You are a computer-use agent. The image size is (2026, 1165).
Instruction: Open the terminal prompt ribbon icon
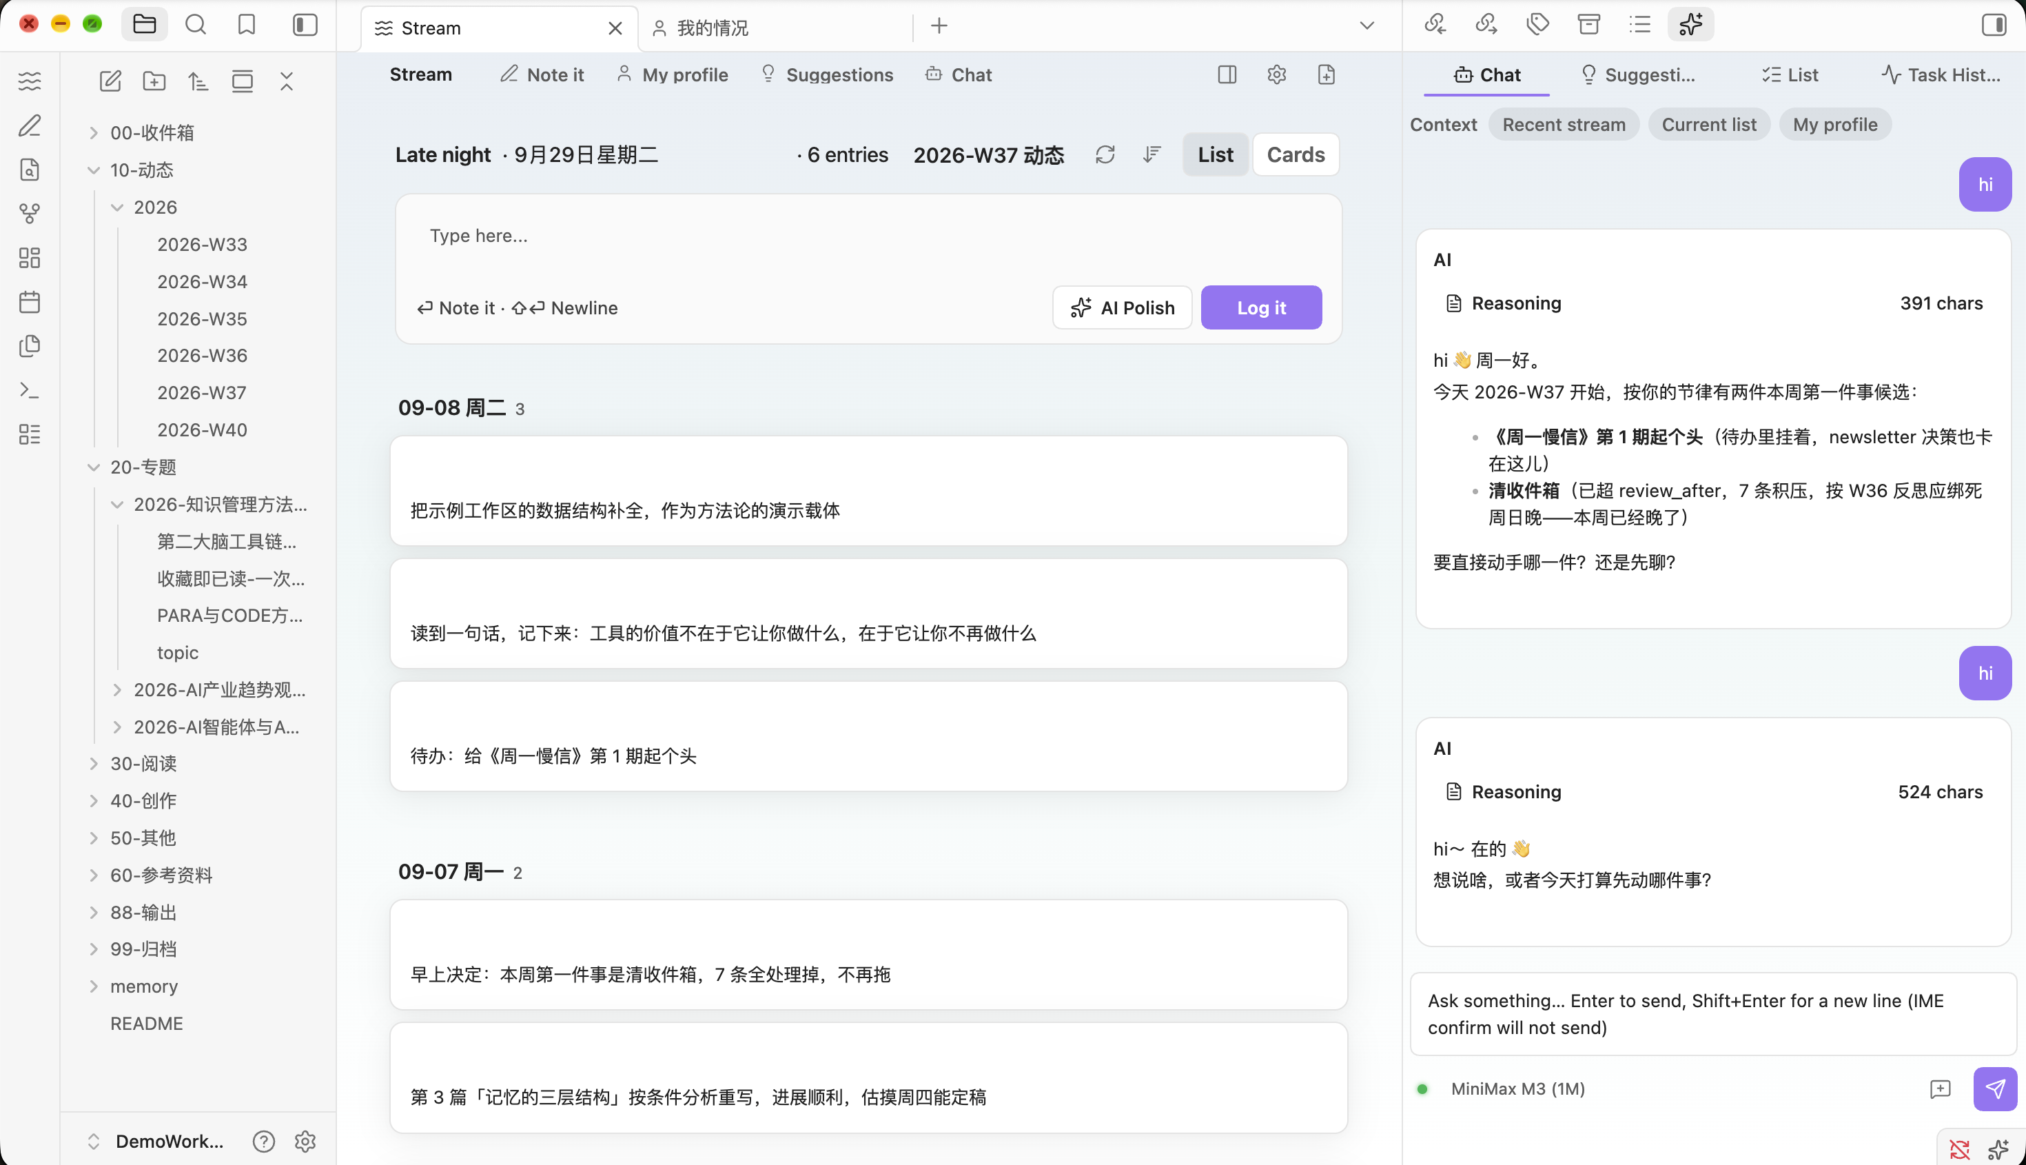[x=30, y=390]
